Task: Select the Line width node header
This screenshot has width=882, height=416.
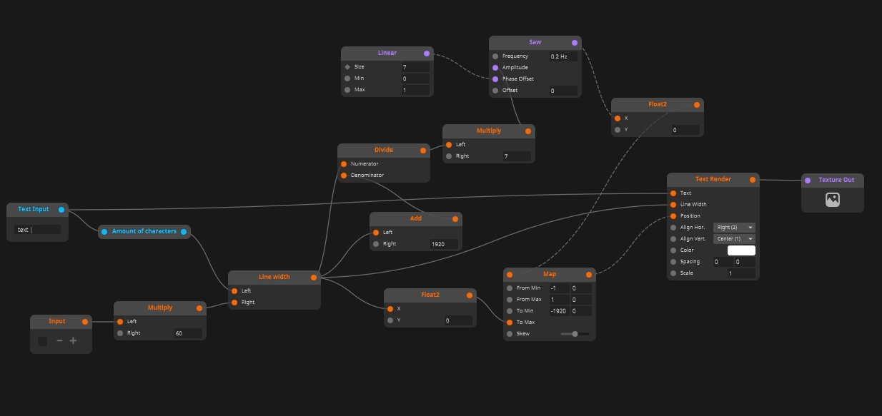Action: pyautogui.click(x=274, y=278)
